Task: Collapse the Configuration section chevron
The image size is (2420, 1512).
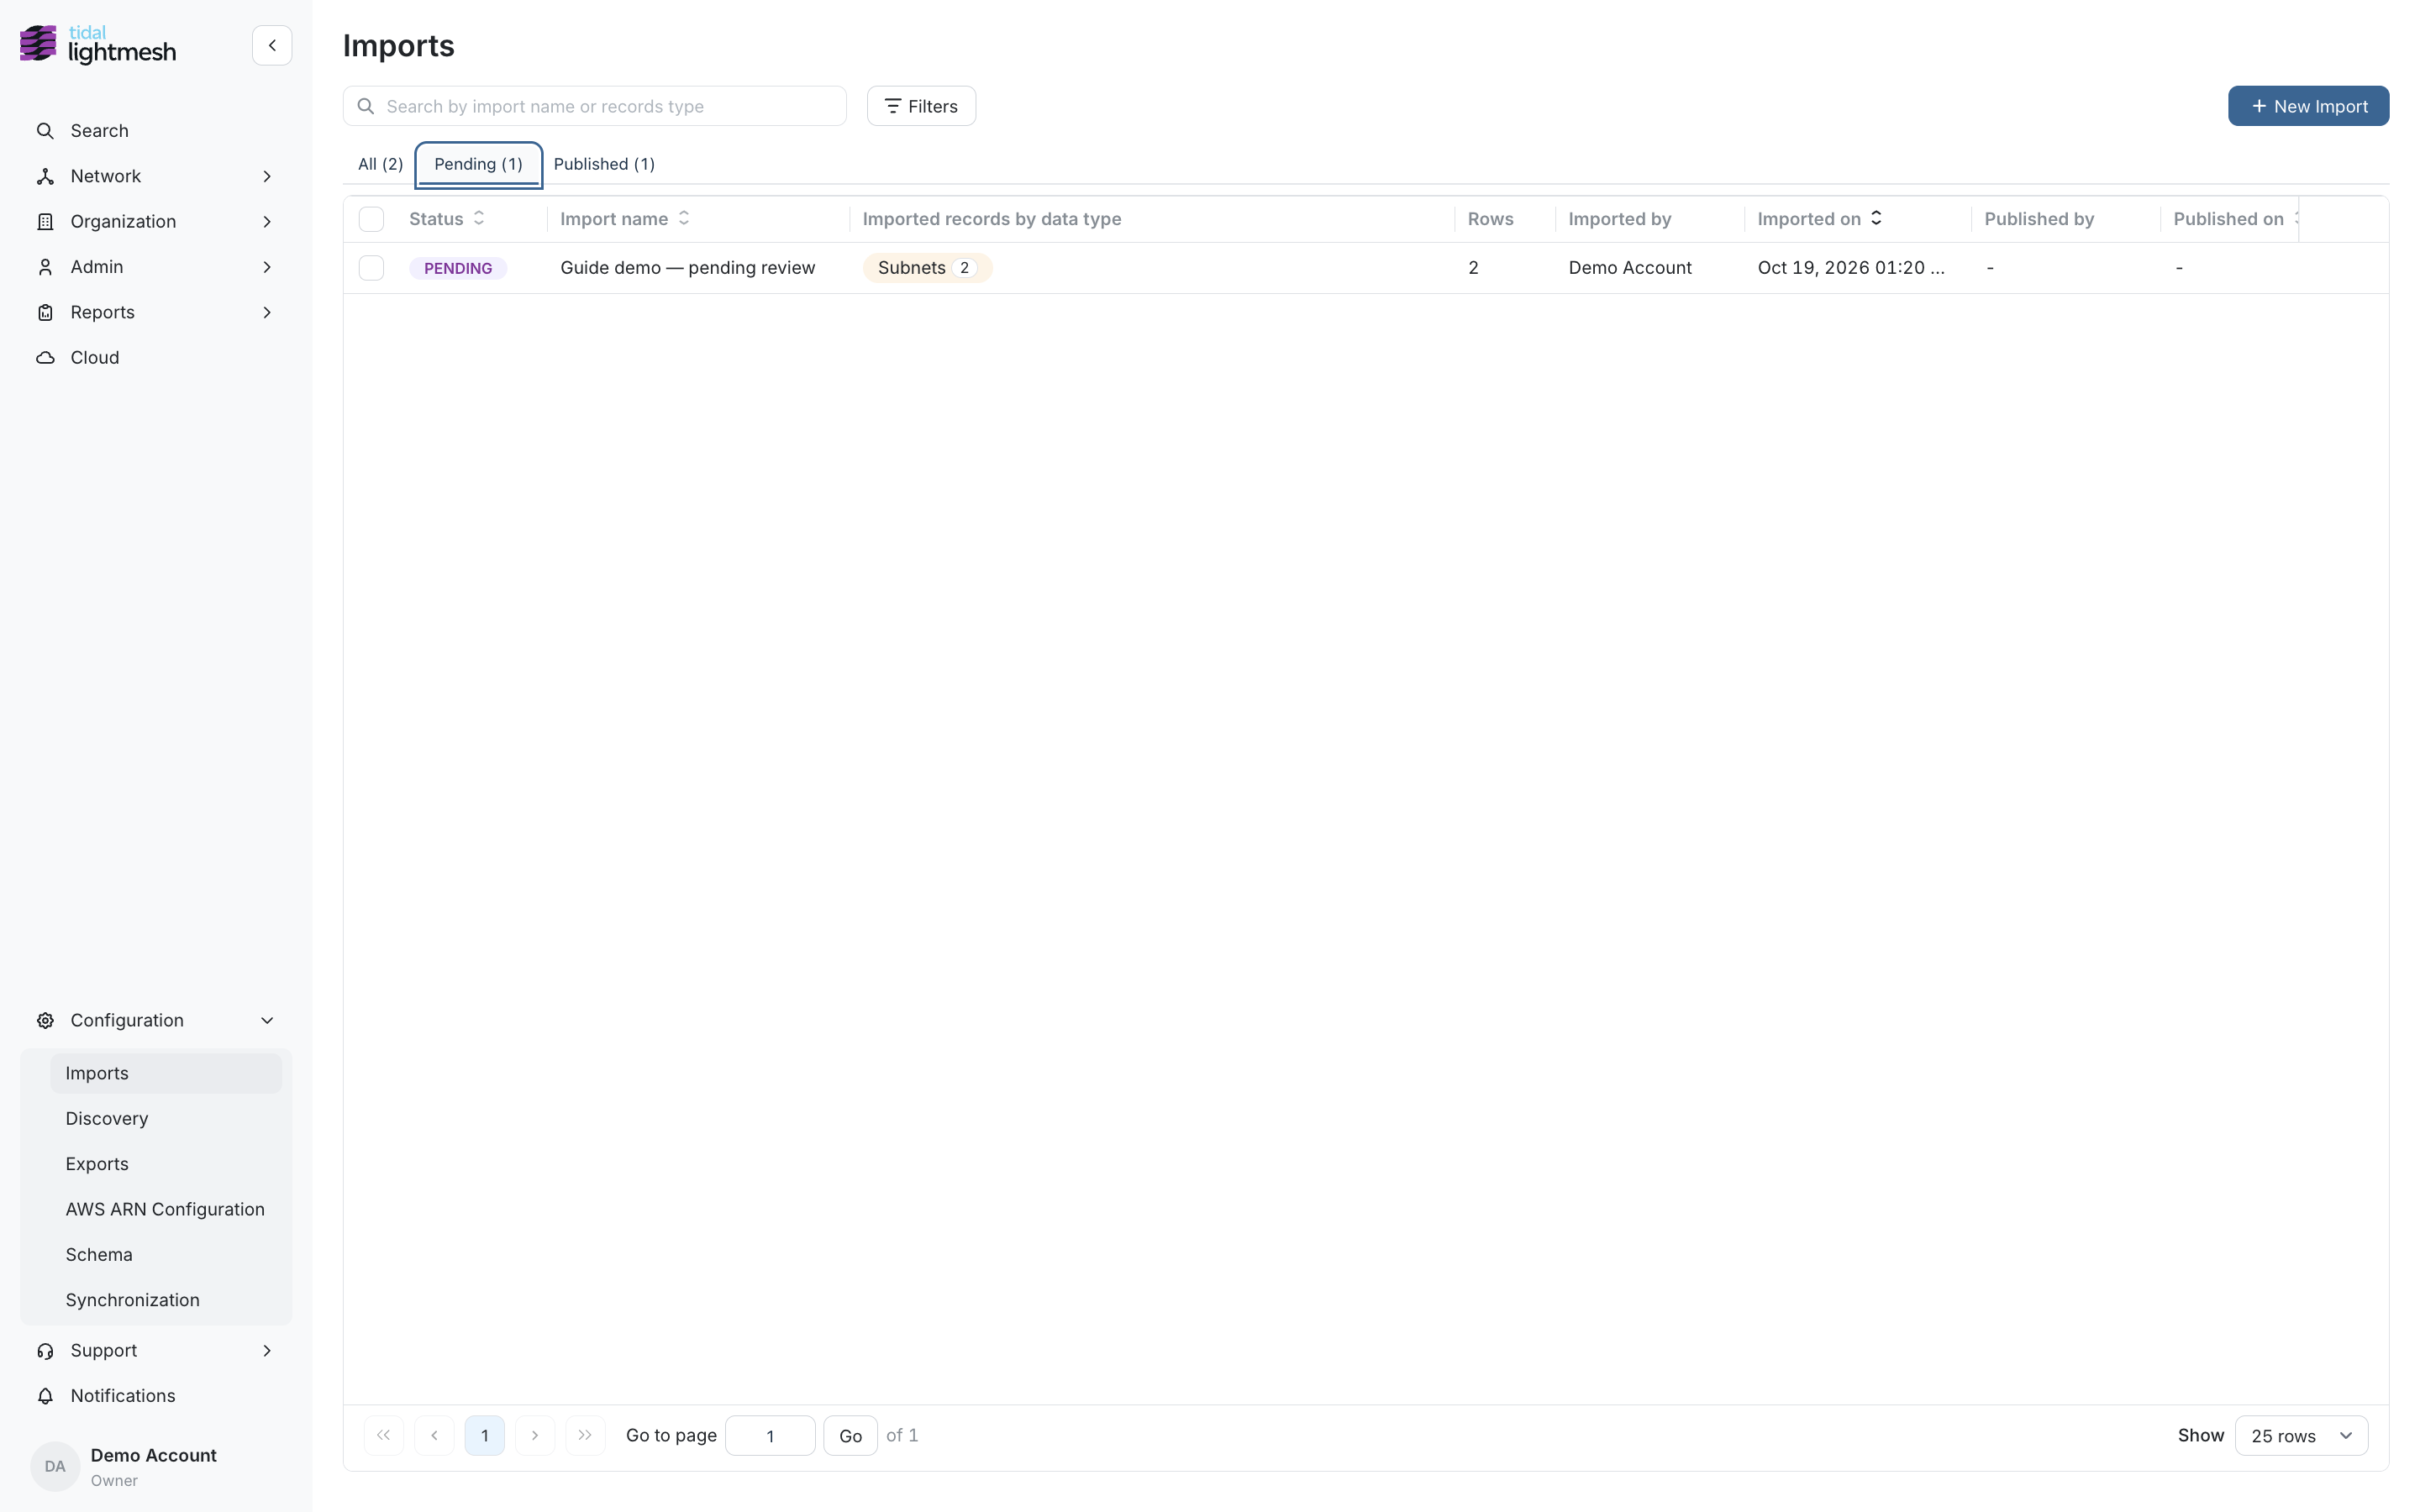Action: (x=267, y=1020)
